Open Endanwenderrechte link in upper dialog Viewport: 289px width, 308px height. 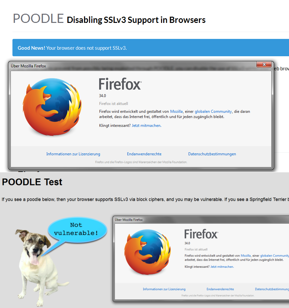144,154
